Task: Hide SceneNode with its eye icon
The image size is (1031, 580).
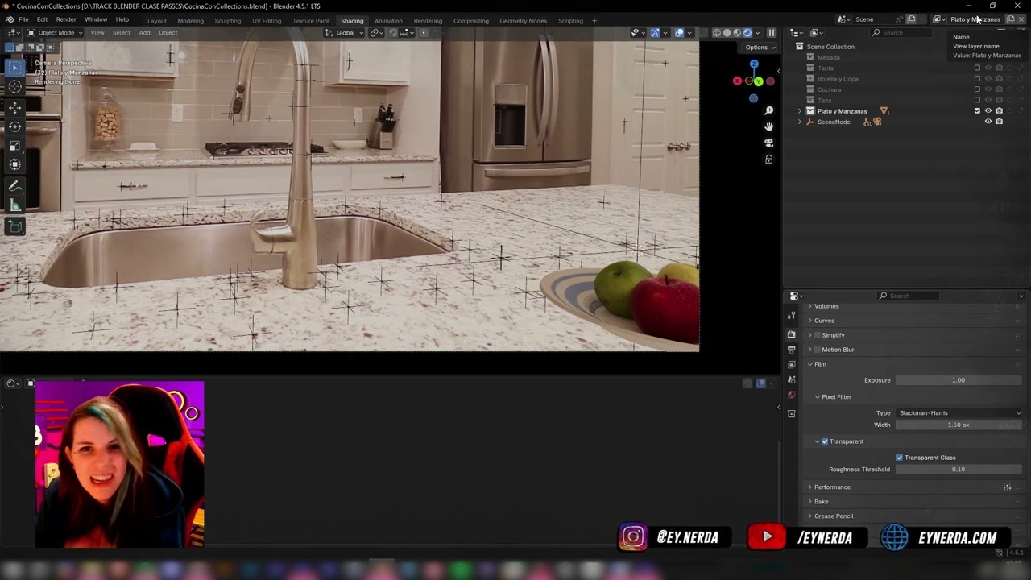Action: (x=988, y=122)
